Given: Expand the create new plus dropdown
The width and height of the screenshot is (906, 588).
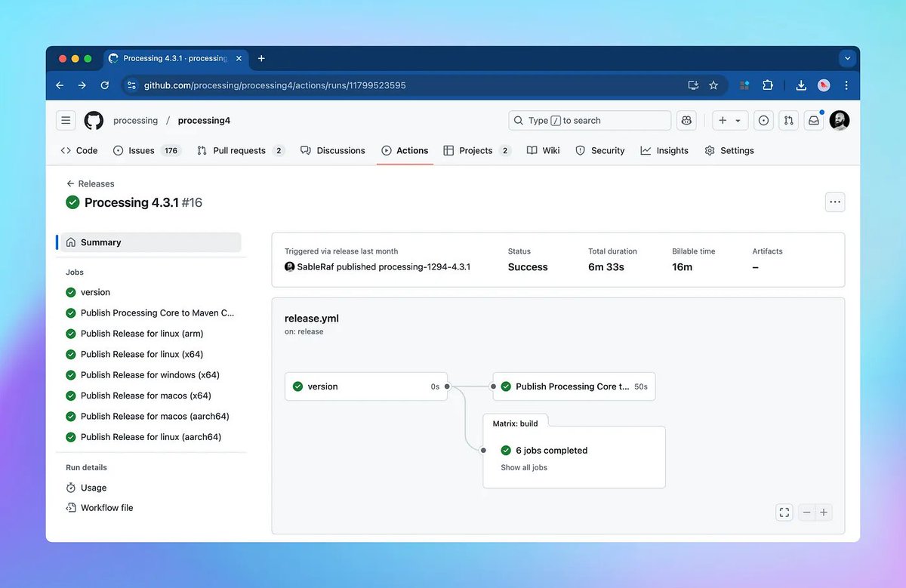Looking at the screenshot, I should click(729, 121).
